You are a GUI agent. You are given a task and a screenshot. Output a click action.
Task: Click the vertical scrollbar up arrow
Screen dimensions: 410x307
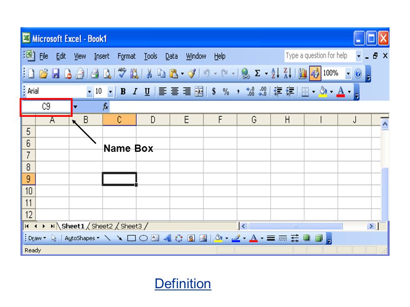[x=385, y=124]
